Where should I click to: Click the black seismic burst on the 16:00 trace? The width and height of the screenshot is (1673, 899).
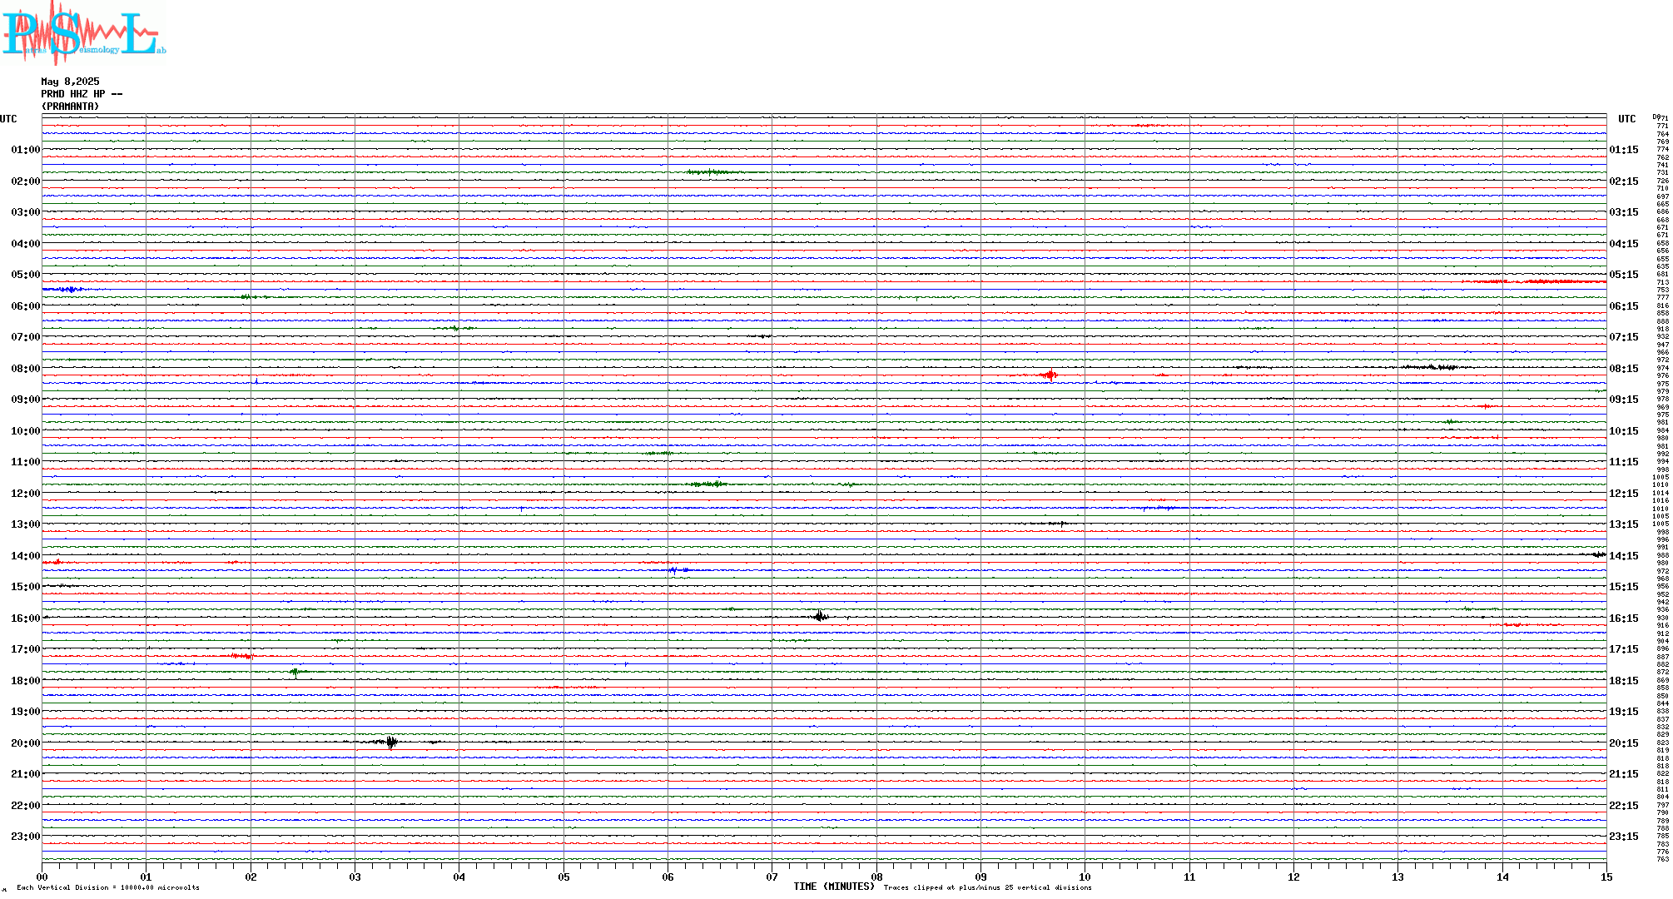[821, 616]
